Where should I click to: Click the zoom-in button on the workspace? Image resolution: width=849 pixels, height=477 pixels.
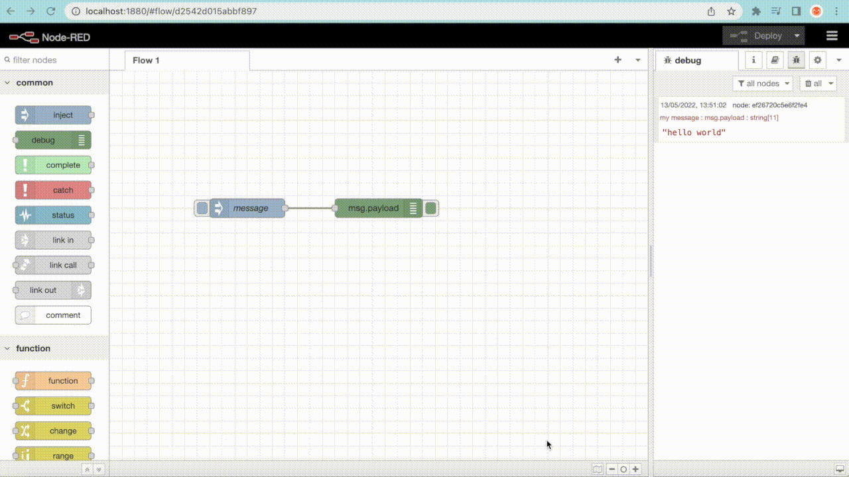[635, 468]
